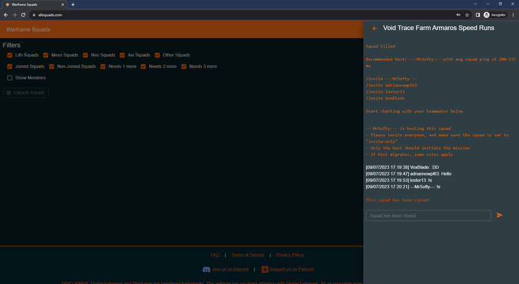Image resolution: width=519 pixels, height=284 pixels.
Task: Click the VoxBlade ':DD' chat message
Action: tap(402, 168)
